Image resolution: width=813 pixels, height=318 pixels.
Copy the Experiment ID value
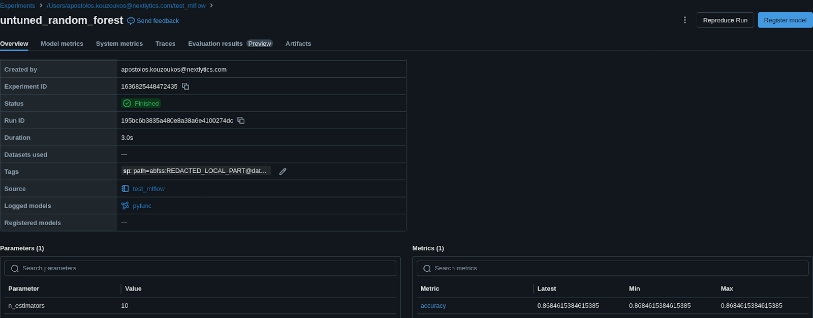click(185, 86)
